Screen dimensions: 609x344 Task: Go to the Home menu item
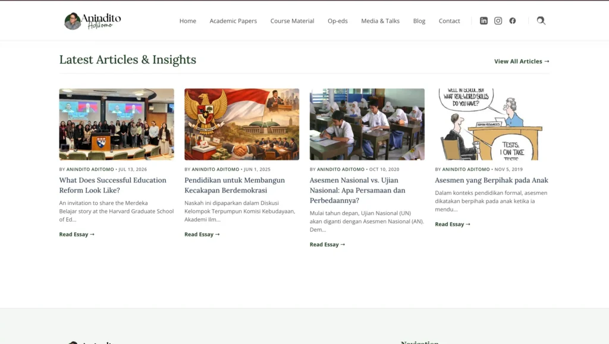tap(187, 21)
